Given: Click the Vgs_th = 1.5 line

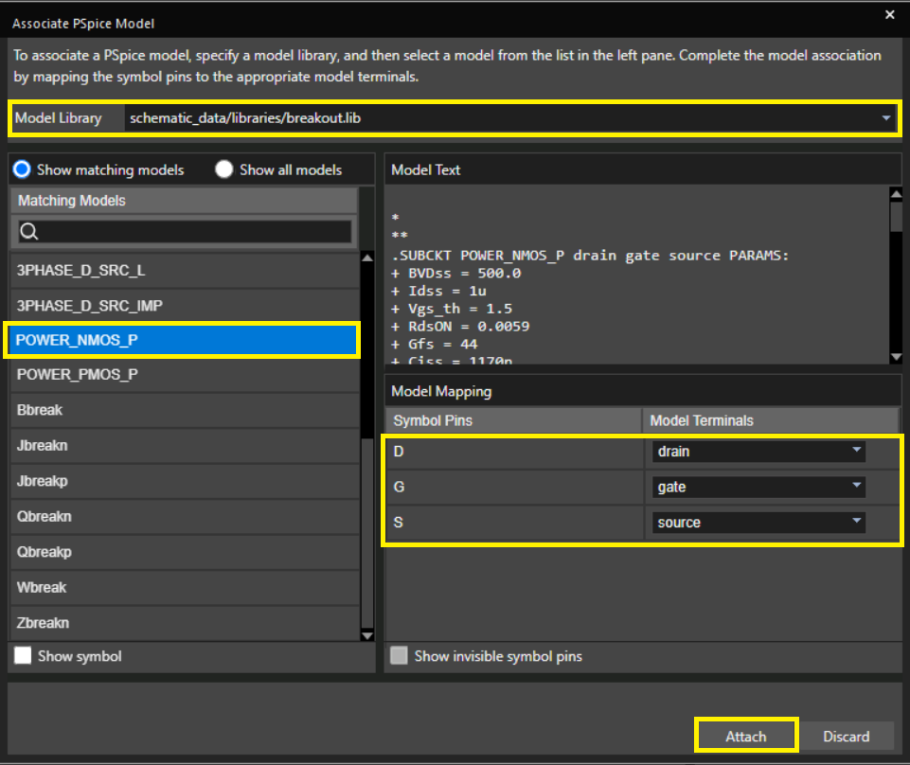Looking at the screenshot, I should coord(452,309).
